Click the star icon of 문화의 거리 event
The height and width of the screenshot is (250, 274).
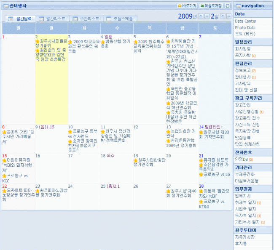click(4, 132)
